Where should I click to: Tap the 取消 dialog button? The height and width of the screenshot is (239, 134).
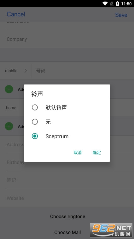click(x=78, y=153)
